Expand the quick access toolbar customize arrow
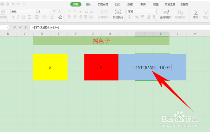 click(x=24, y=4)
